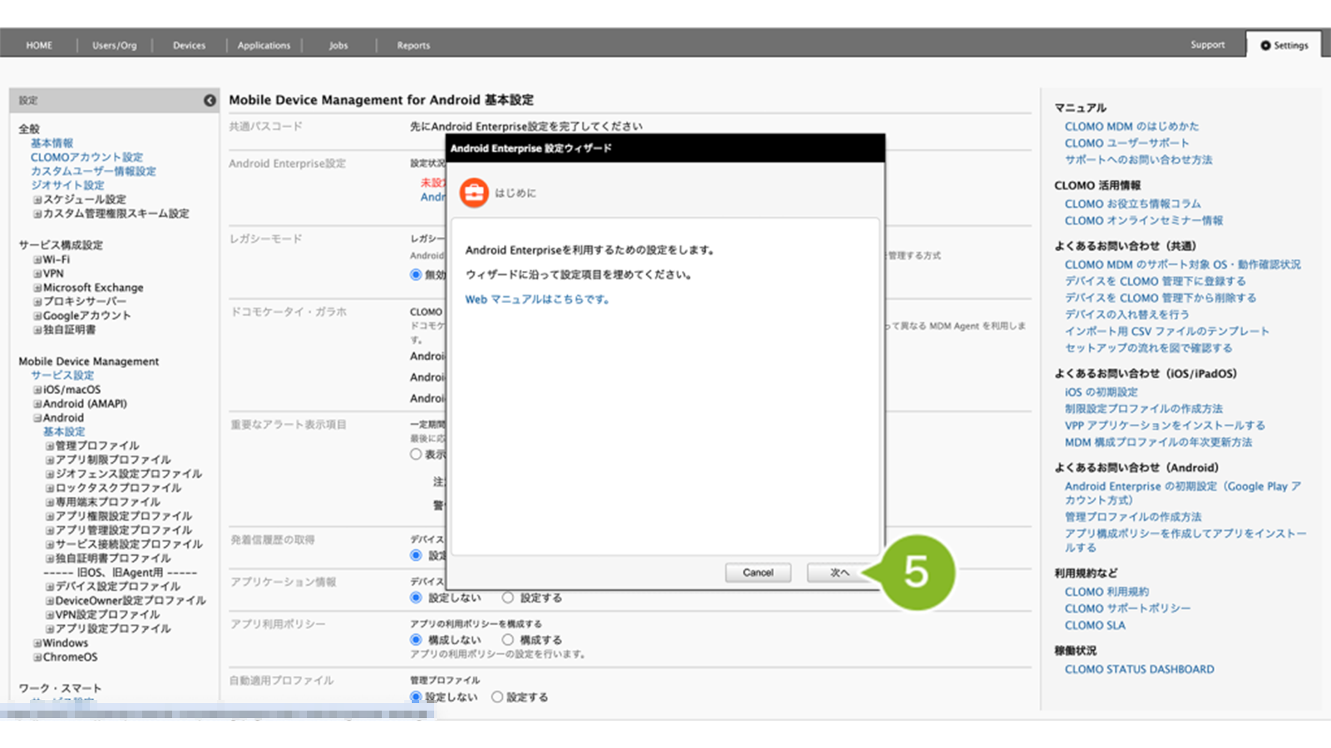Viewport: 1331px width, 748px height.
Task: Expand Wi-Fi tree node
Action: (x=37, y=260)
